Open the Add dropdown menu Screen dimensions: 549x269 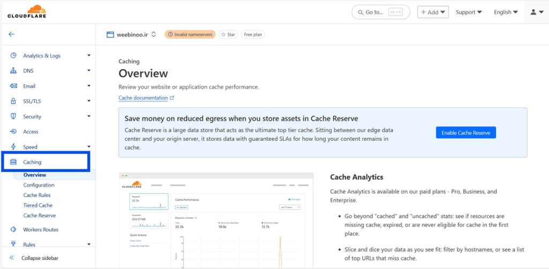click(433, 12)
